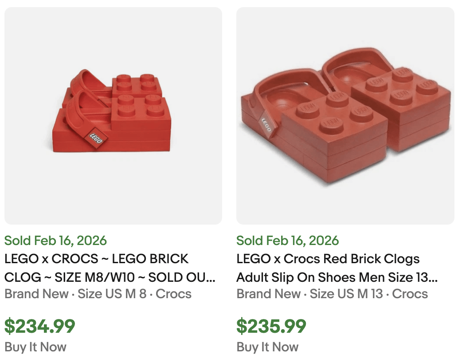The width and height of the screenshot is (462, 358).
Task: Click the $234.99 price text
Action: [x=39, y=326]
